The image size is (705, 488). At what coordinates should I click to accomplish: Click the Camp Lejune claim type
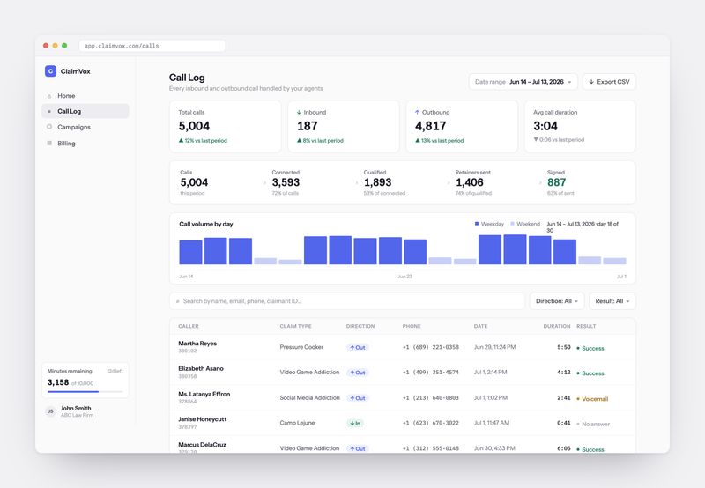coord(297,423)
